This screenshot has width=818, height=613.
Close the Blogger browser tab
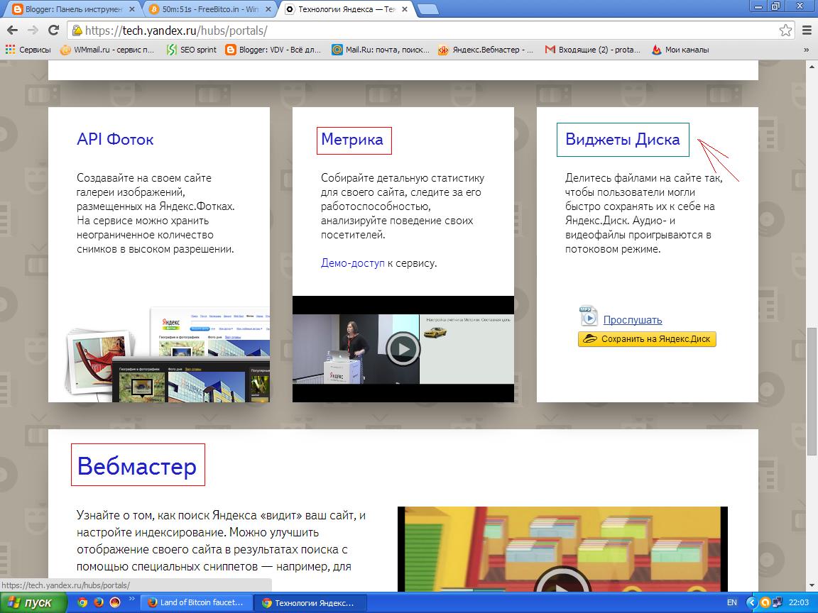pos(131,9)
